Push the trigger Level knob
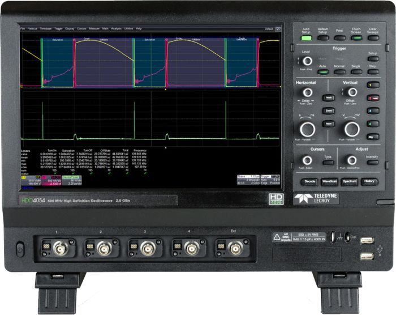 click(307, 61)
